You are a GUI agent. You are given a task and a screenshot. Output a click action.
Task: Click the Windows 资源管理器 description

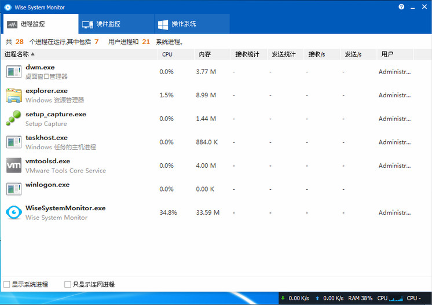coord(54,100)
